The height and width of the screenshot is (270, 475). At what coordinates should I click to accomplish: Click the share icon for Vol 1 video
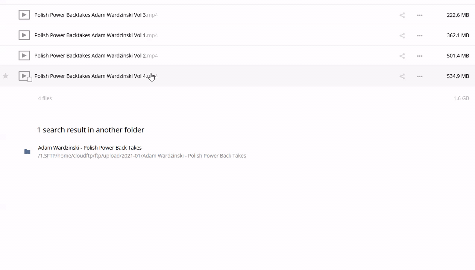[402, 35]
